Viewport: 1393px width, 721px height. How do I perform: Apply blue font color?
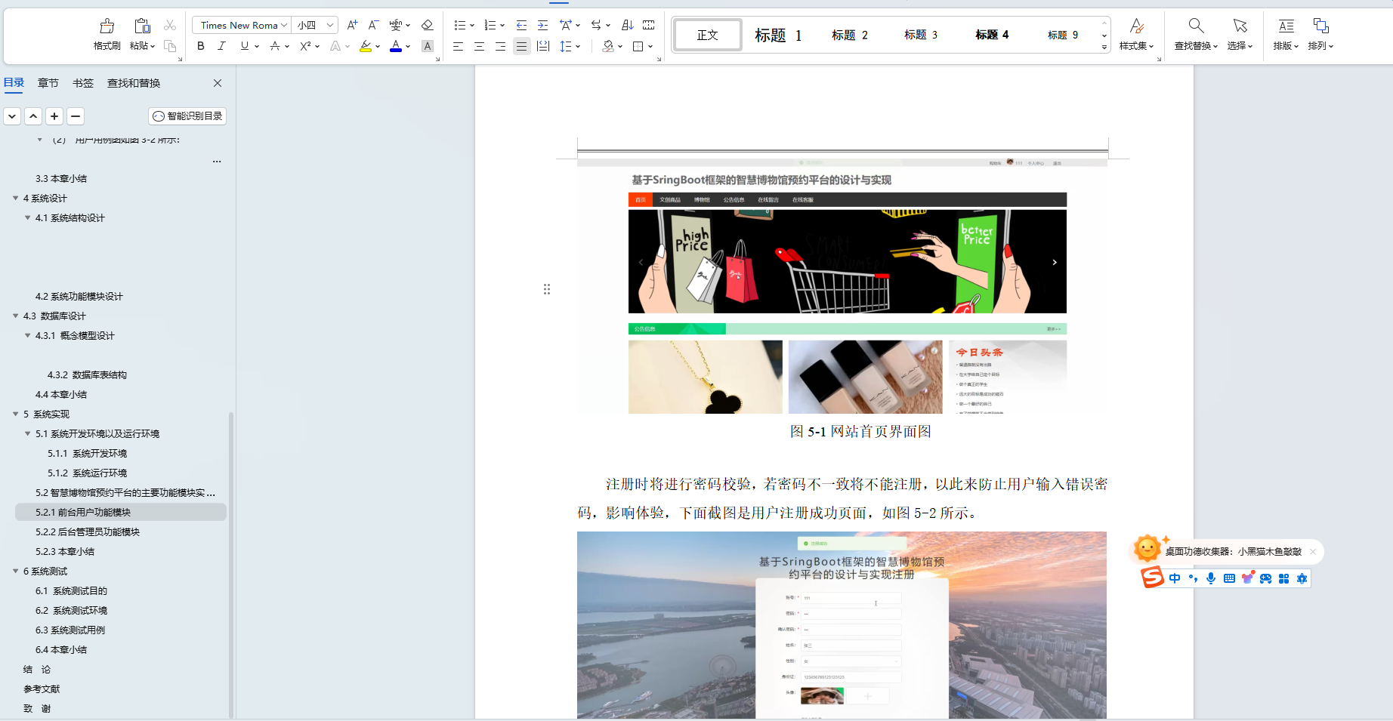396,46
